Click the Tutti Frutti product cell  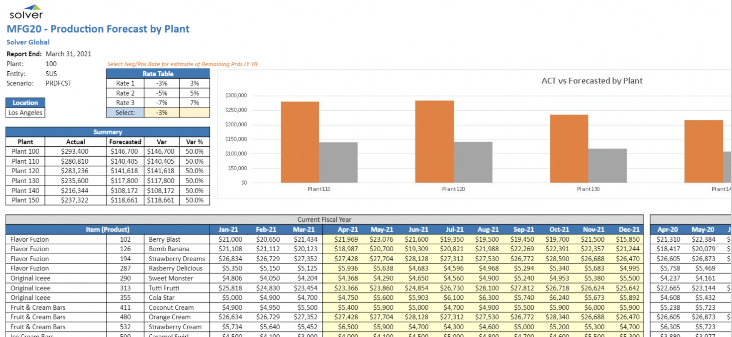point(164,288)
